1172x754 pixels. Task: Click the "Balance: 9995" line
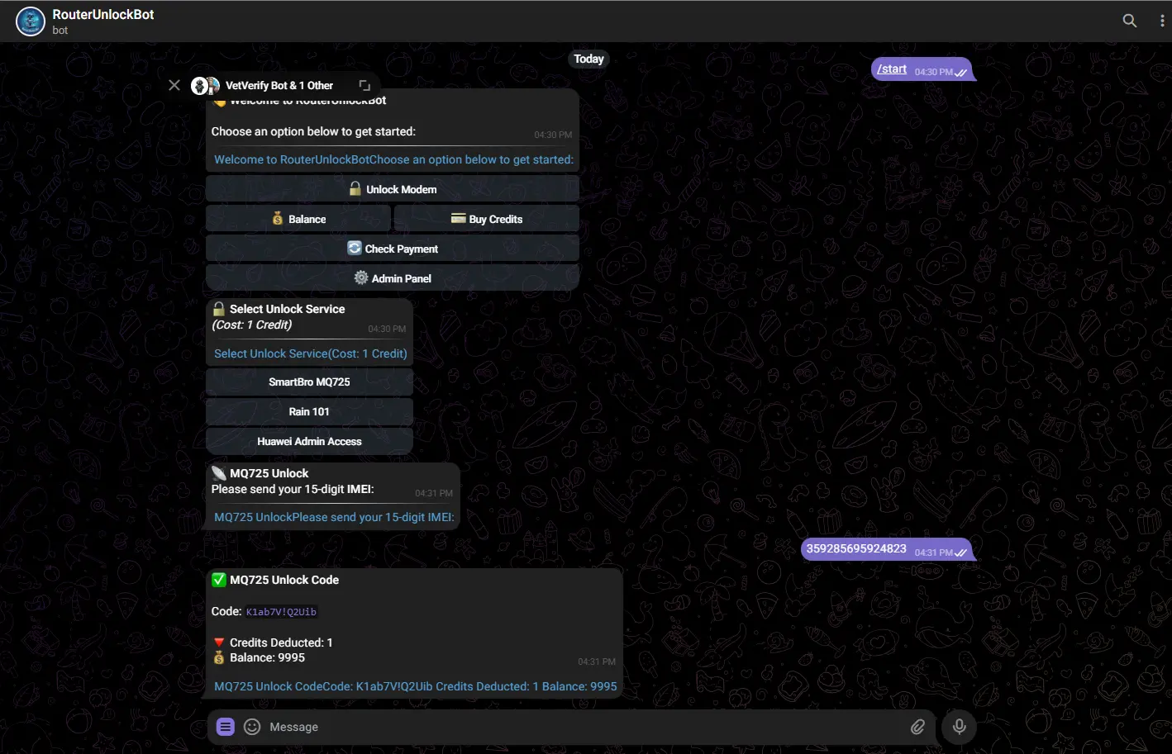[x=267, y=657]
